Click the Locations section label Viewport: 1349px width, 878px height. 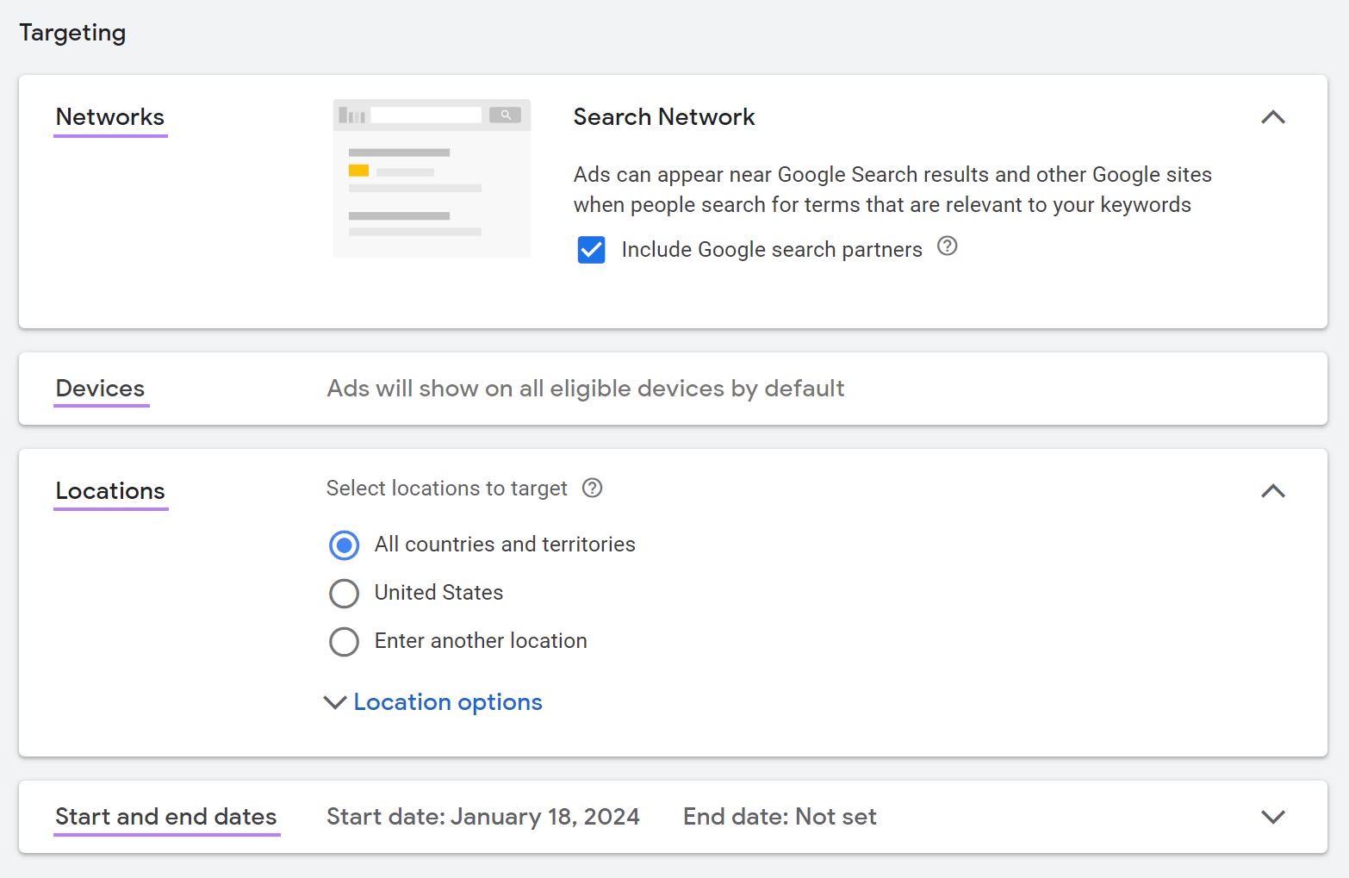(110, 491)
